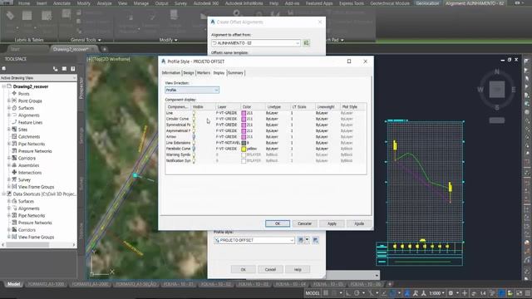532x299 pixels.
Task: Switch to the Information tab
Action: (171, 73)
